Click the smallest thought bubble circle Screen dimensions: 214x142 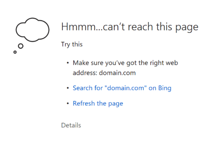point(15,52)
